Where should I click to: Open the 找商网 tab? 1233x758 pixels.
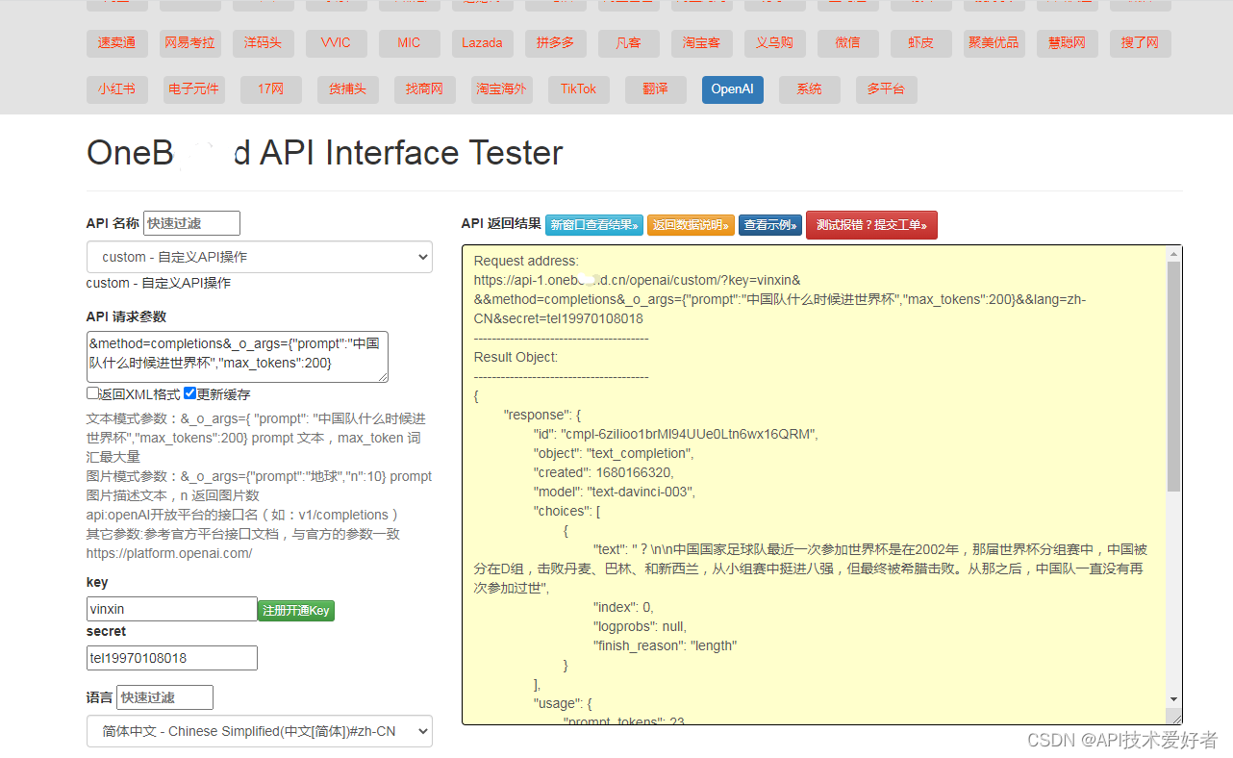[424, 89]
